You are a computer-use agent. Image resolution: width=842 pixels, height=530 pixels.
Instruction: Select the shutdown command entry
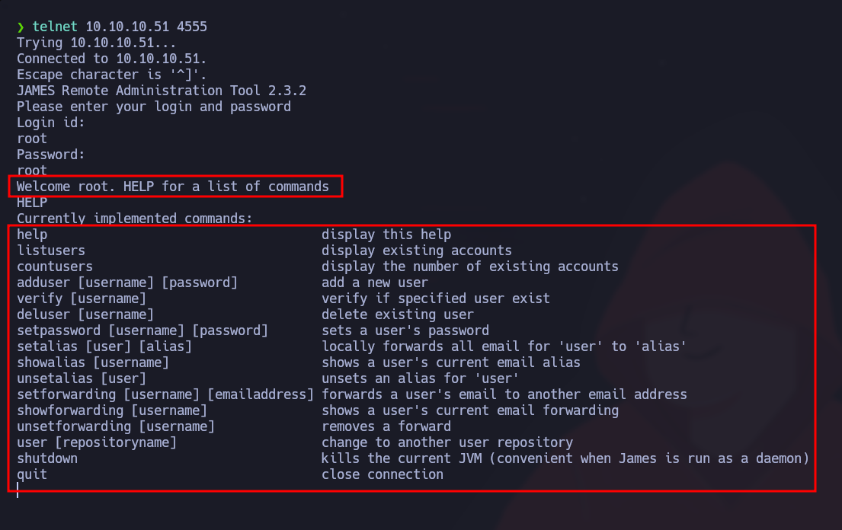pyautogui.click(x=47, y=458)
